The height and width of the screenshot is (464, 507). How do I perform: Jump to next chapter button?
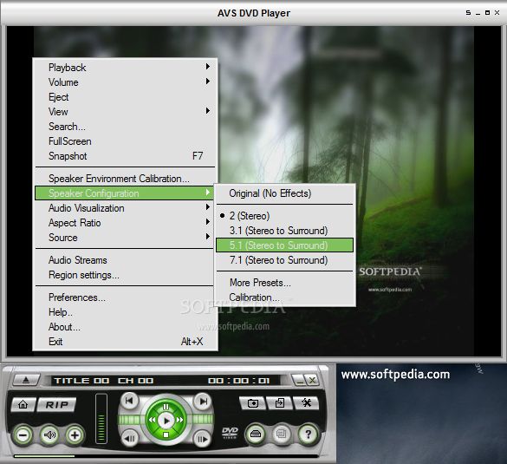tap(203, 402)
